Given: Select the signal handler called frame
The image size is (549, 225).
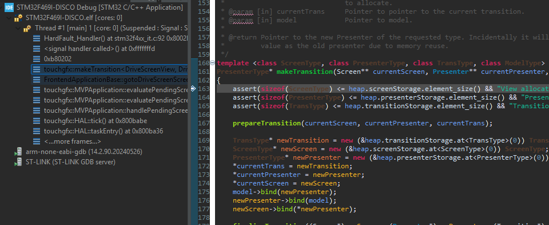Looking at the screenshot, I should pos(100,49).
